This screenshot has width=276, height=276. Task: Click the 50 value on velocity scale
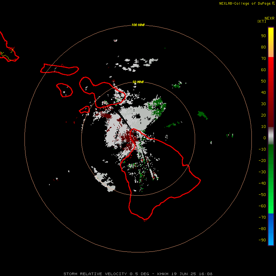point(263,81)
